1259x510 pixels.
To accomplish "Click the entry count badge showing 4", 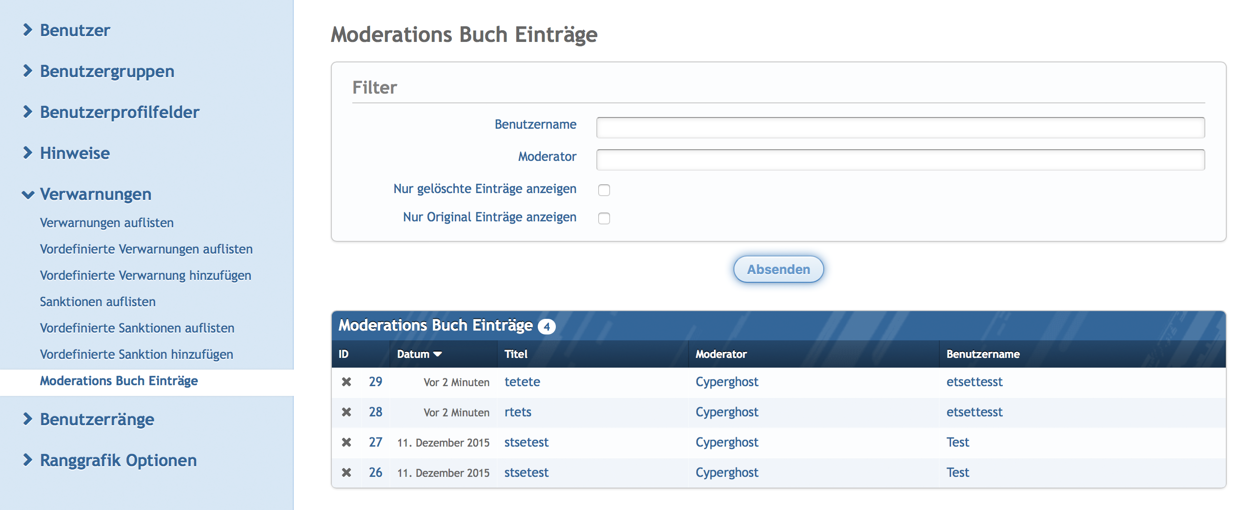I will coord(547,326).
